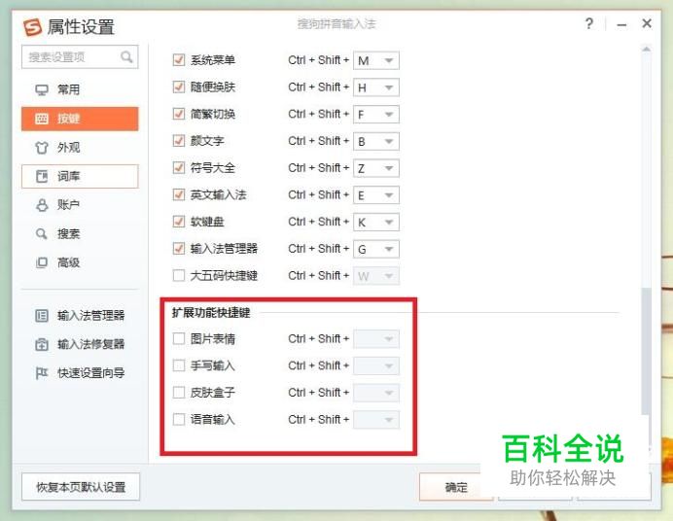Start the 快速设置向导 wizard
Image resolution: width=673 pixels, height=521 pixels.
point(80,373)
